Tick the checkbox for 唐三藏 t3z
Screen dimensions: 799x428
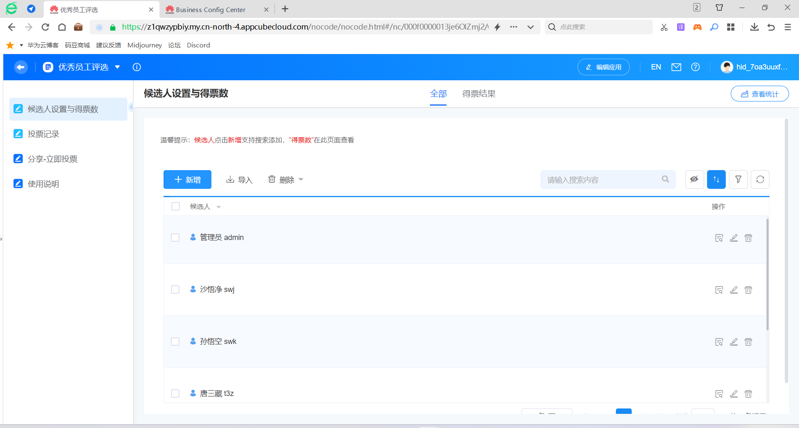click(175, 393)
